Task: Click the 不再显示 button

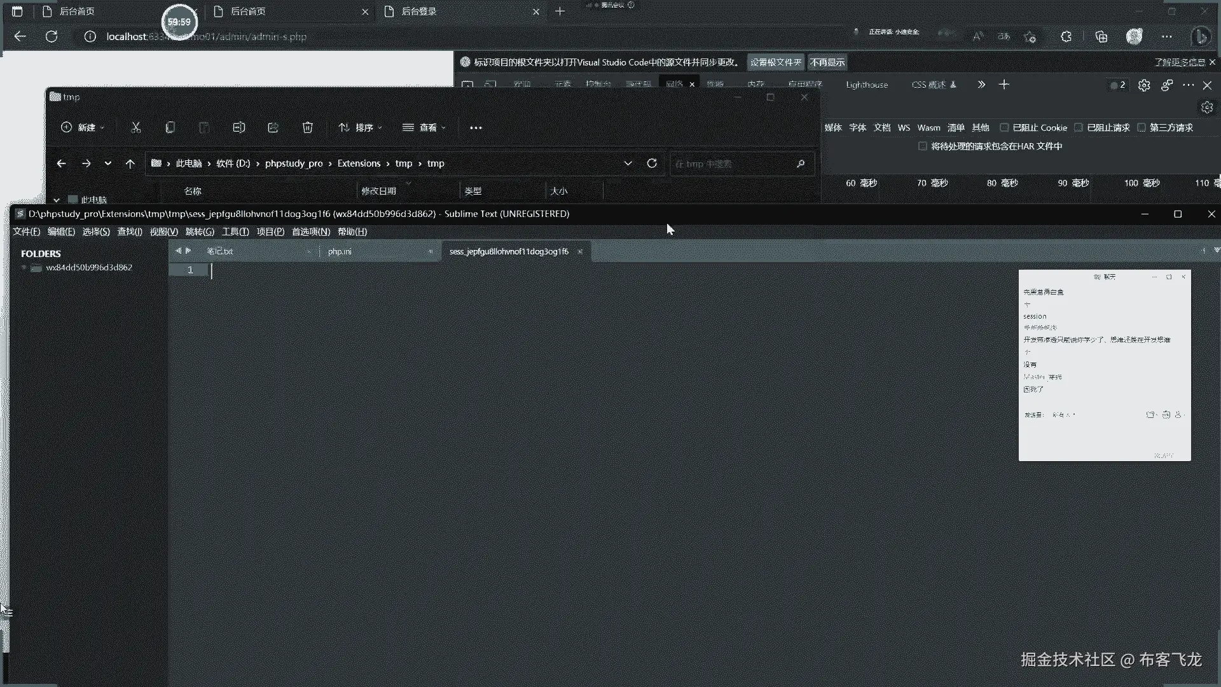Action: [x=827, y=62]
